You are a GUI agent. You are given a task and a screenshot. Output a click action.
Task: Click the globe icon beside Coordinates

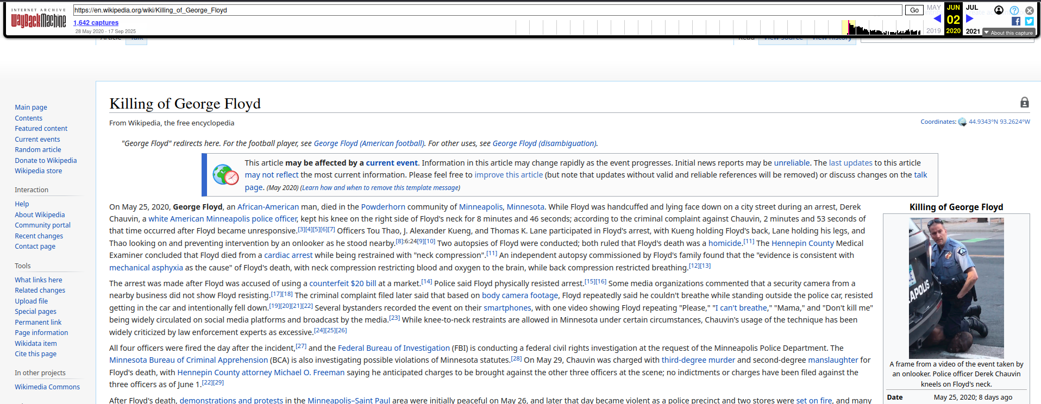tap(962, 122)
